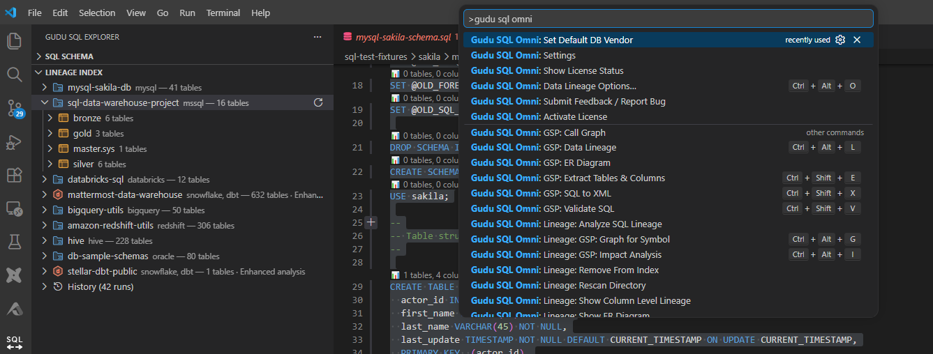Click the stellar-dbt-public dbt icon
Viewport: 933px width, 354px height.
point(58,271)
